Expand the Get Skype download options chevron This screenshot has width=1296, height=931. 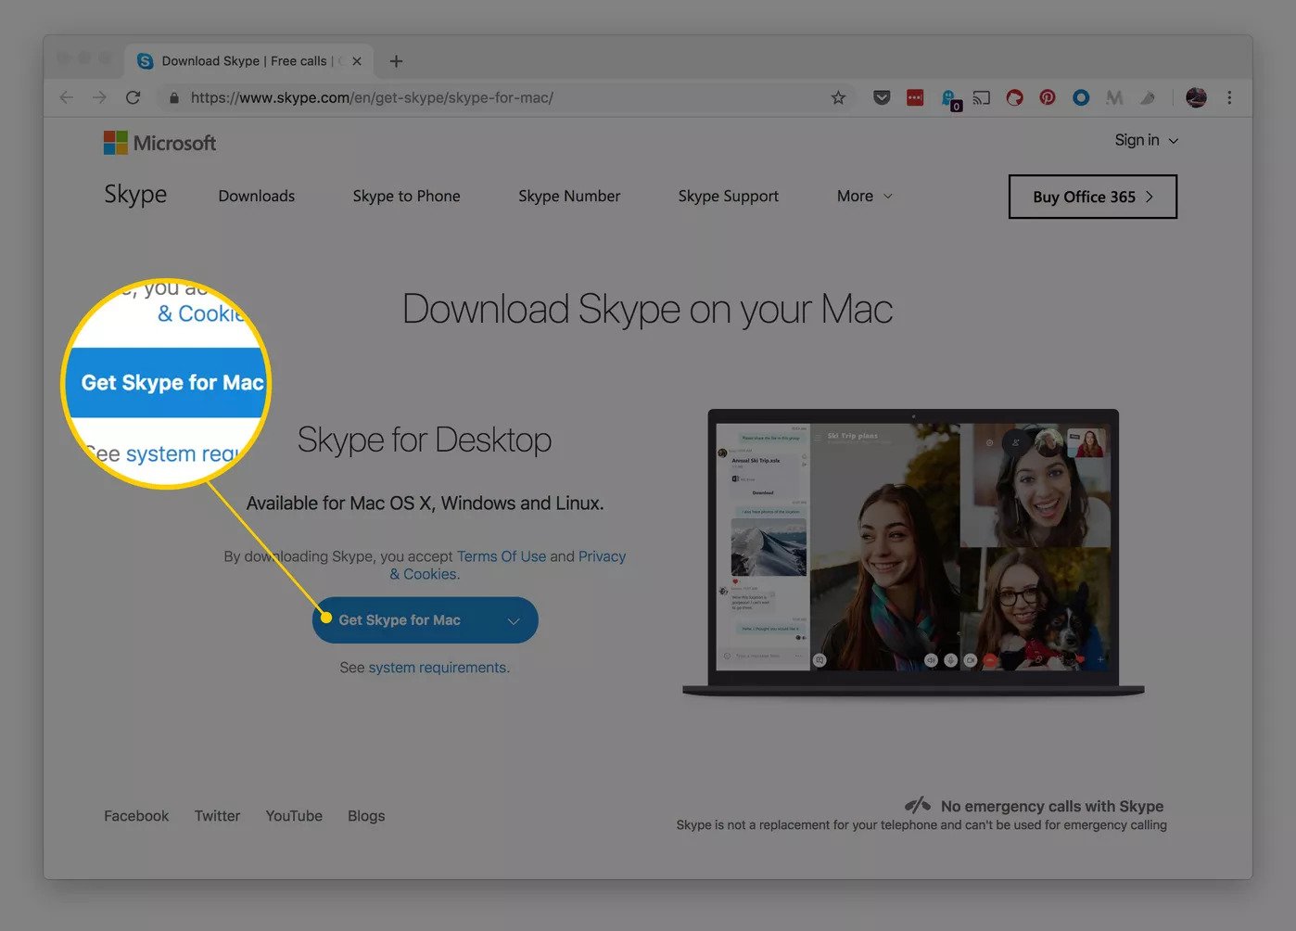pyautogui.click(x=514, y=621)
